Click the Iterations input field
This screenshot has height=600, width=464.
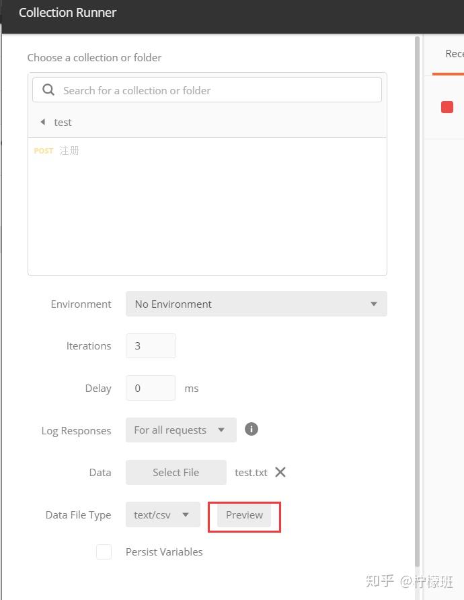(x=151, y=346)
